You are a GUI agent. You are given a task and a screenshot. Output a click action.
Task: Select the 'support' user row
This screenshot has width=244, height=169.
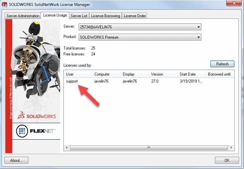coord(149,81)
